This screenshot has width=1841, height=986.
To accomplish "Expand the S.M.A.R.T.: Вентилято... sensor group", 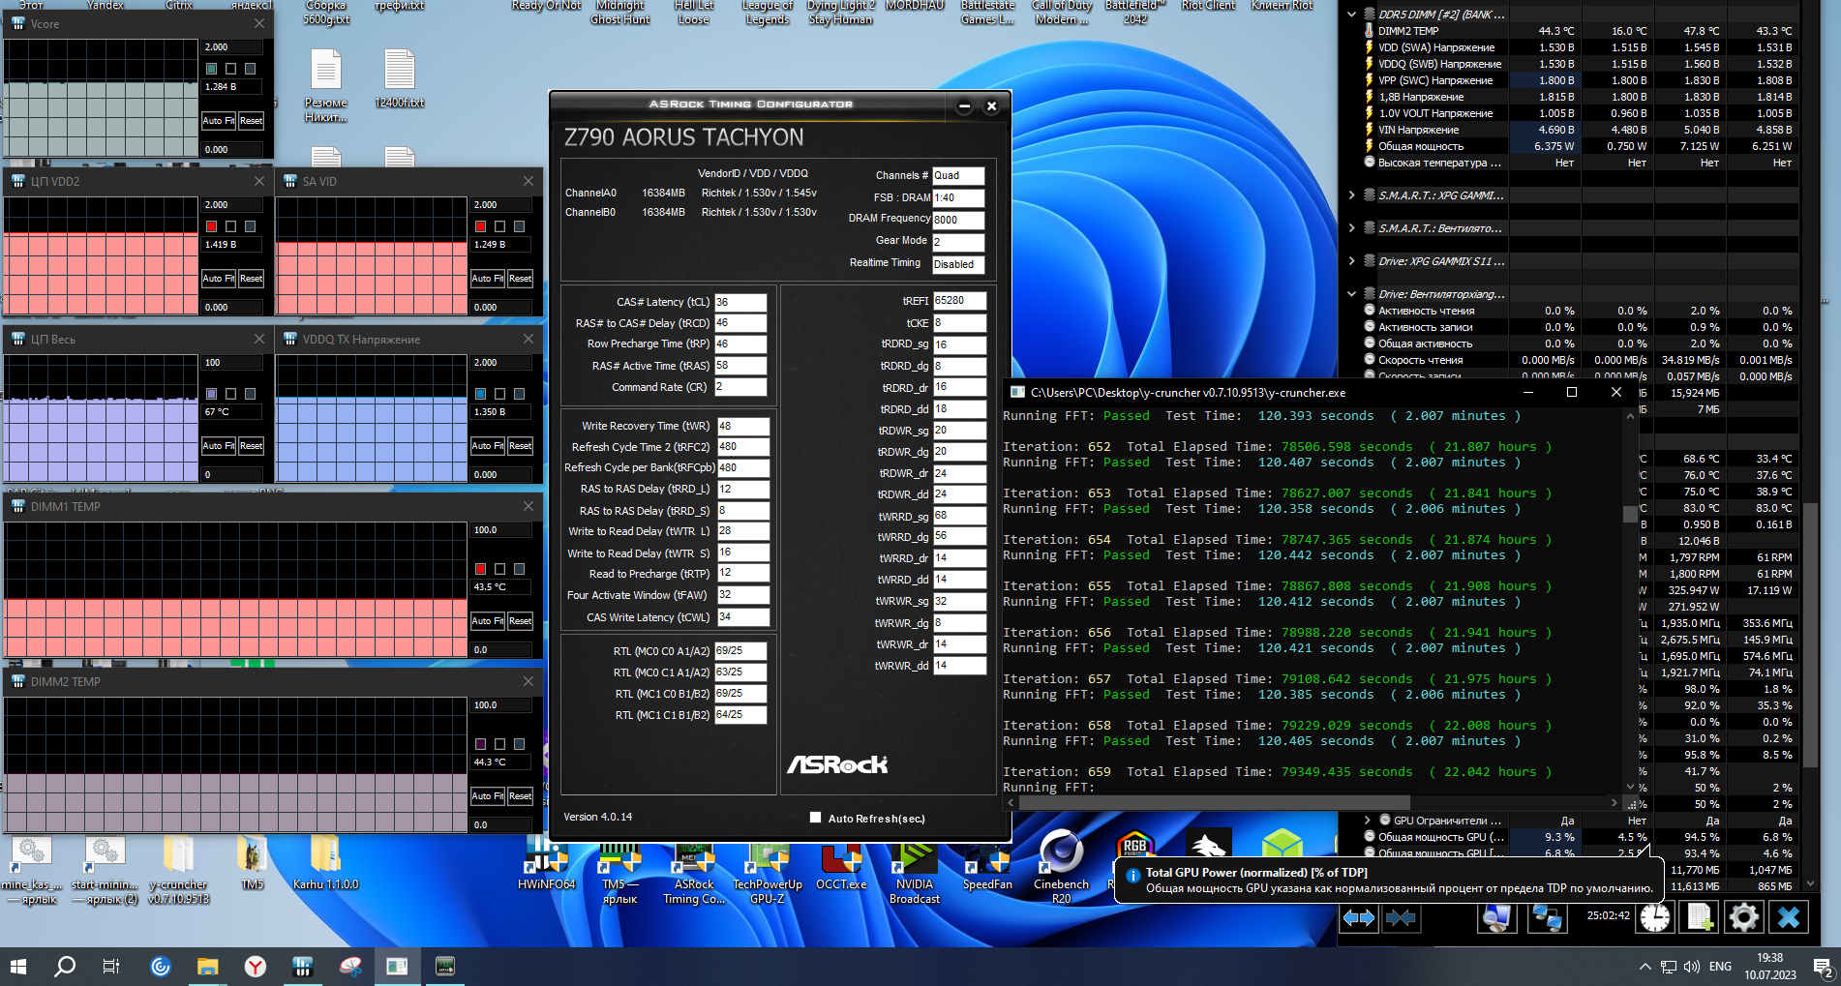I will [1352, 228].
